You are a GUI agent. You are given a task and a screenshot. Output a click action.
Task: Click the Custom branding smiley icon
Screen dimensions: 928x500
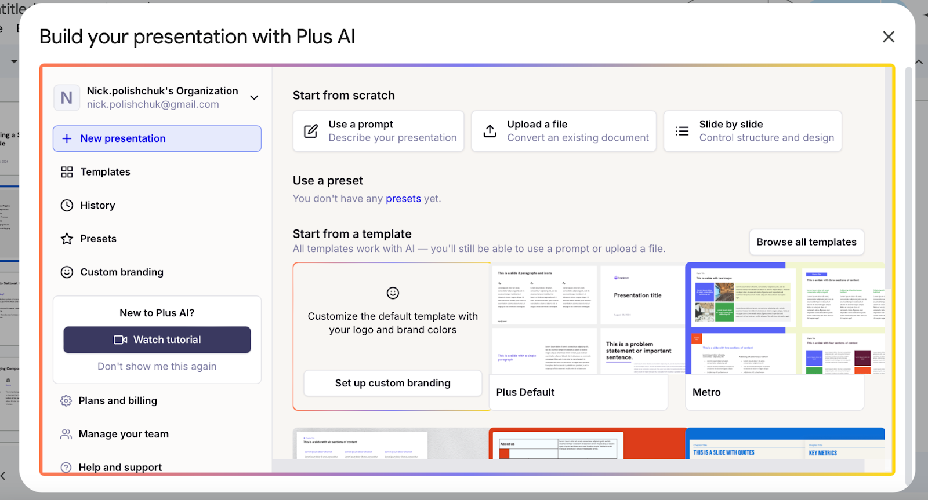(x=67, y=272)
